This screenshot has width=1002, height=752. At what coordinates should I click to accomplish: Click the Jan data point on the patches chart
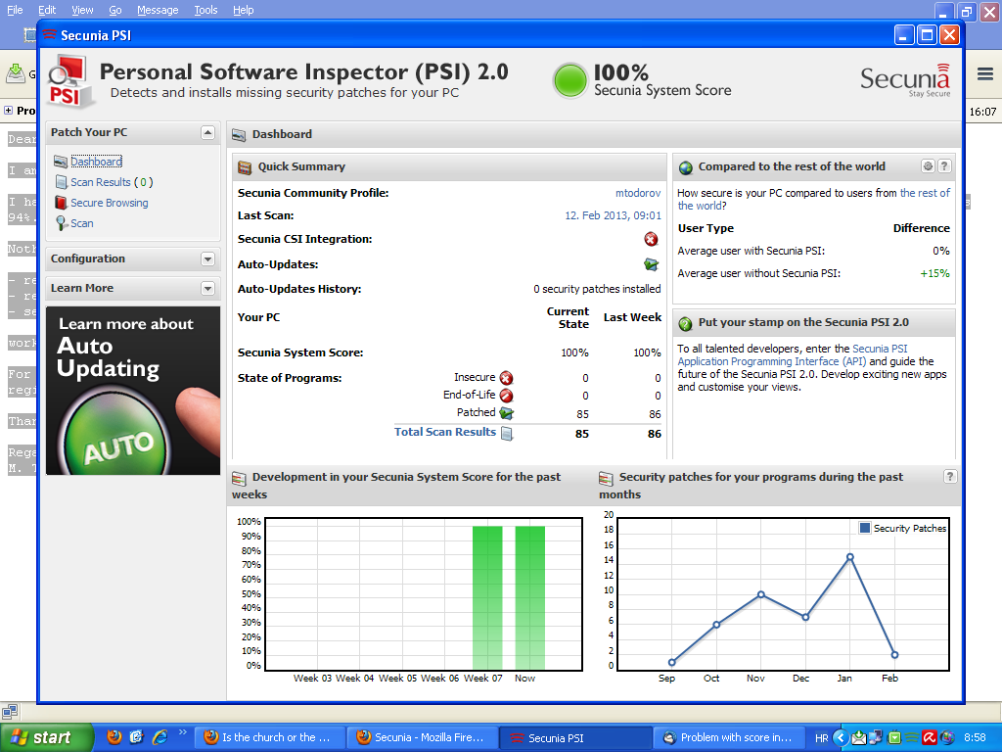850,557
